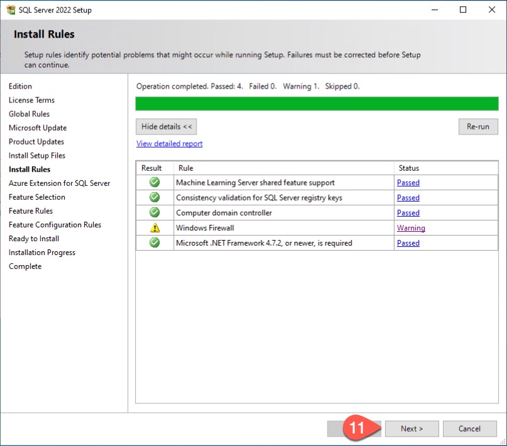Click the Status column header
The width and height of the screenshot is (507, 446).
(x=409, y=168)
